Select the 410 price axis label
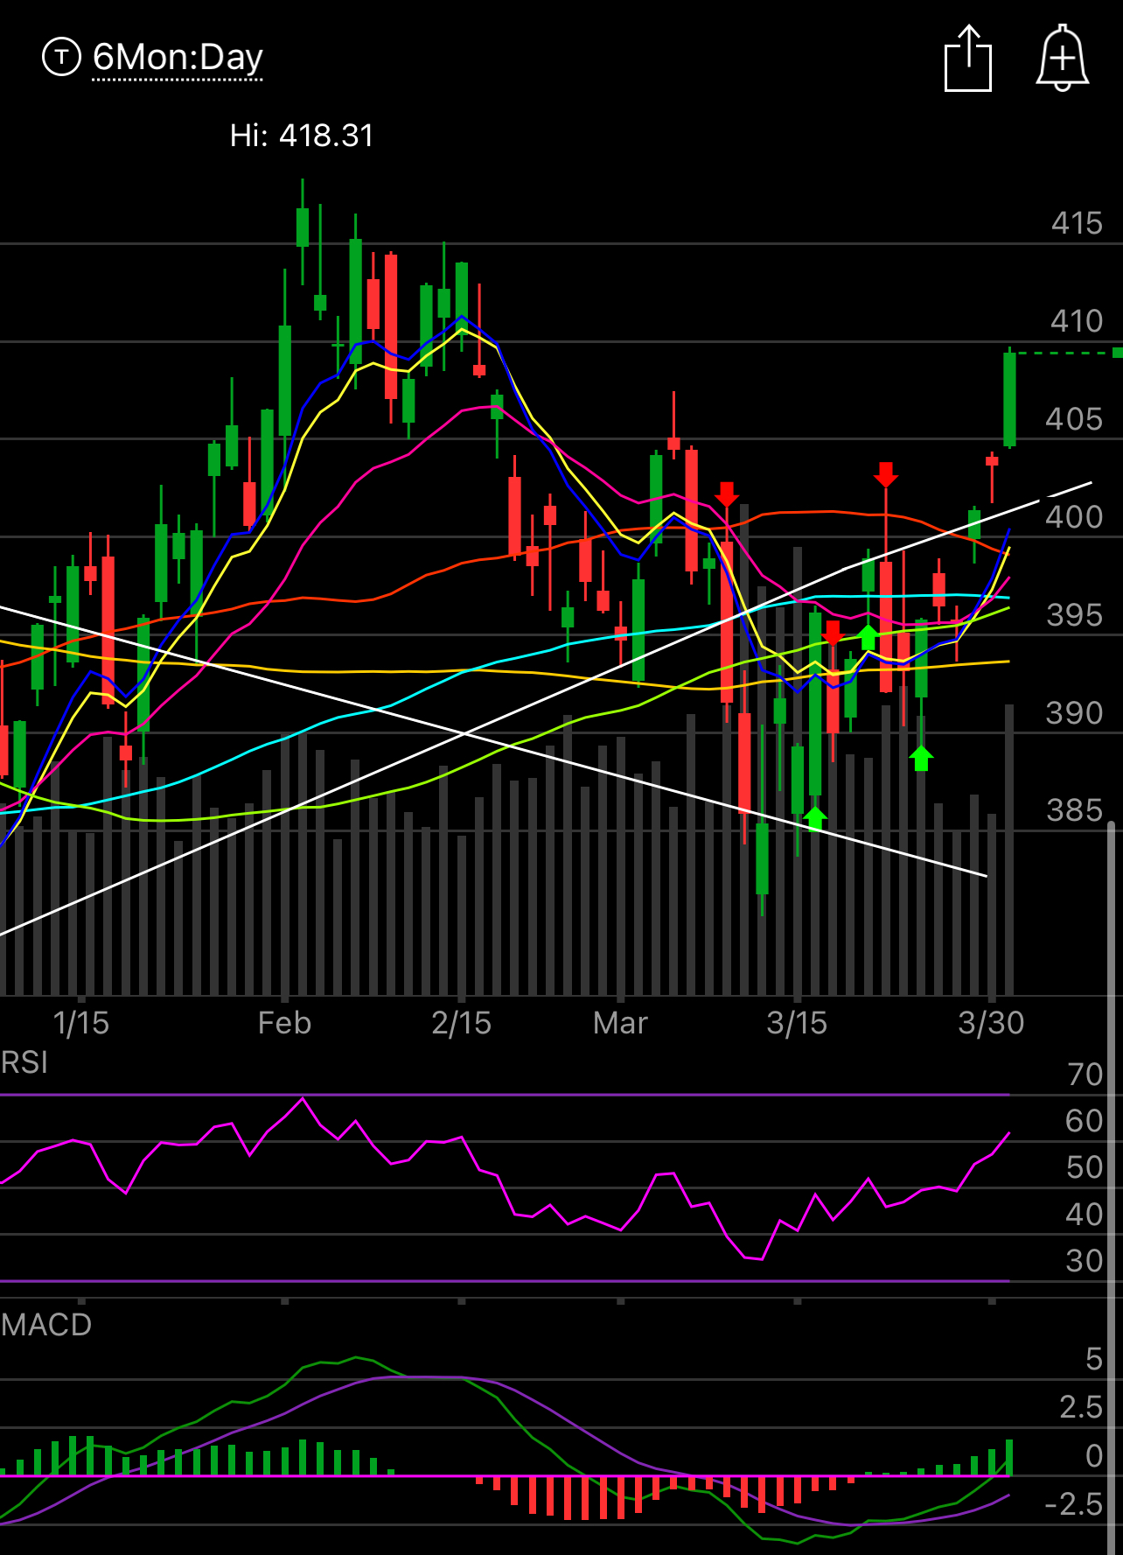This screenshot has height=1555, width=1123. tap(1077, 321)
